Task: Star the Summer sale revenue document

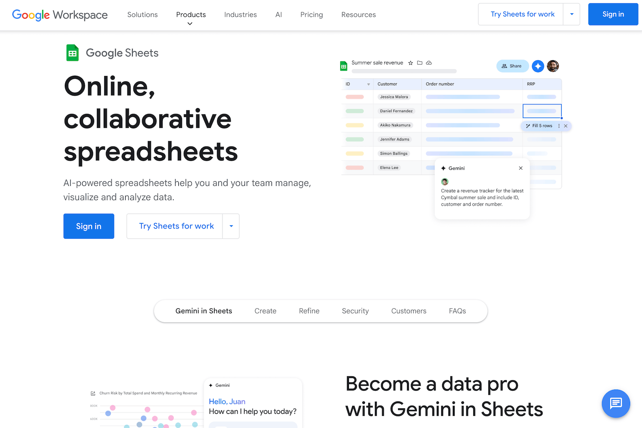Action: (x=410, y=63)
